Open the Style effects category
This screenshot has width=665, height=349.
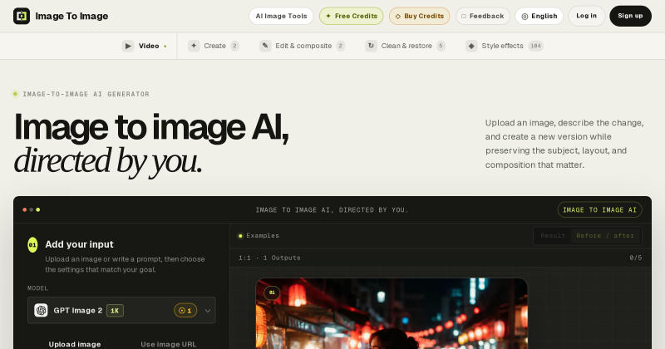505,46
